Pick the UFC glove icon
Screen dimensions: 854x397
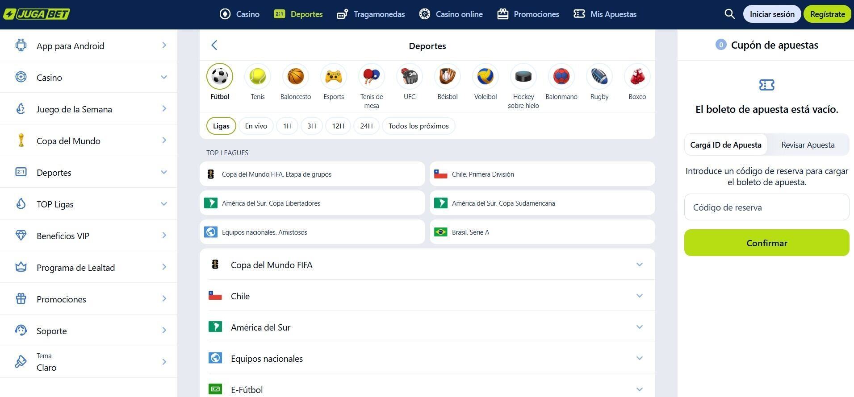pos(410,76)
